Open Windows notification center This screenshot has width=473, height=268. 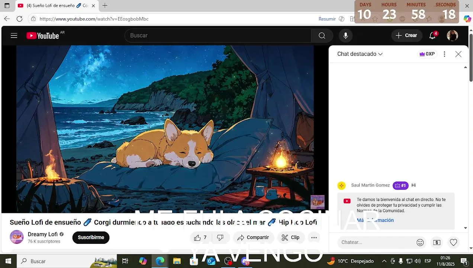coord(464,261)
